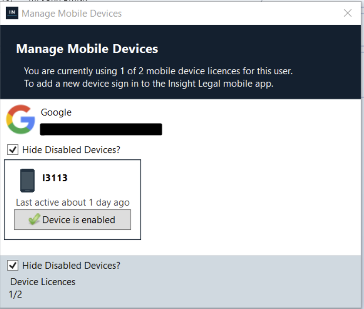364x309 pixels.
Task: Click the I3113 device card
Action: pos(72,199)
